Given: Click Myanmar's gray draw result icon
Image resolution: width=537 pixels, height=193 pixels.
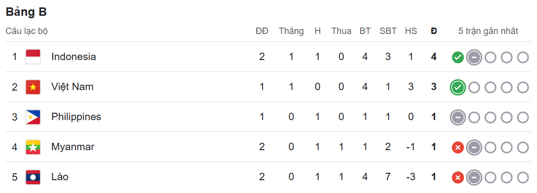Looking at the screenshot, I should click(474, 148).
